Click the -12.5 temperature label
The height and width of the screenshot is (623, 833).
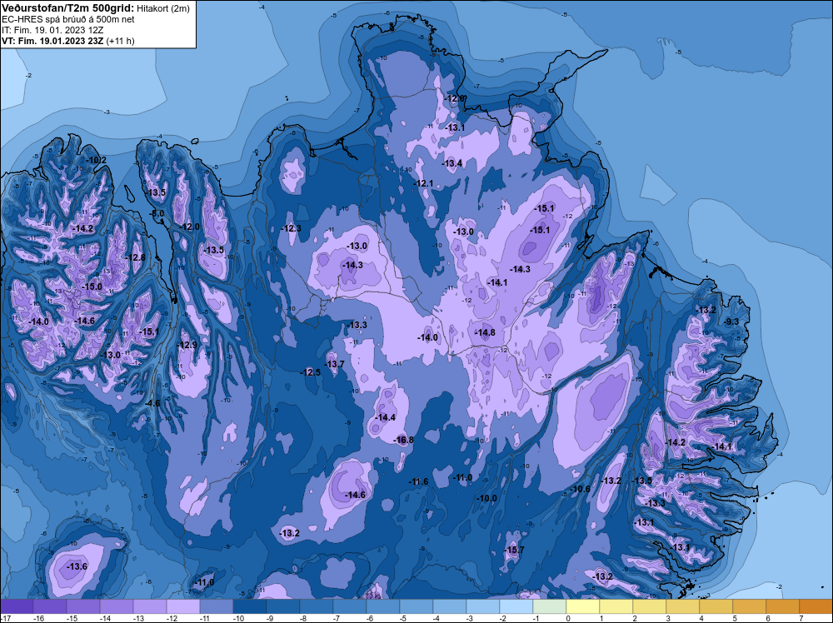pyautogui.click(x=311, y=372)
